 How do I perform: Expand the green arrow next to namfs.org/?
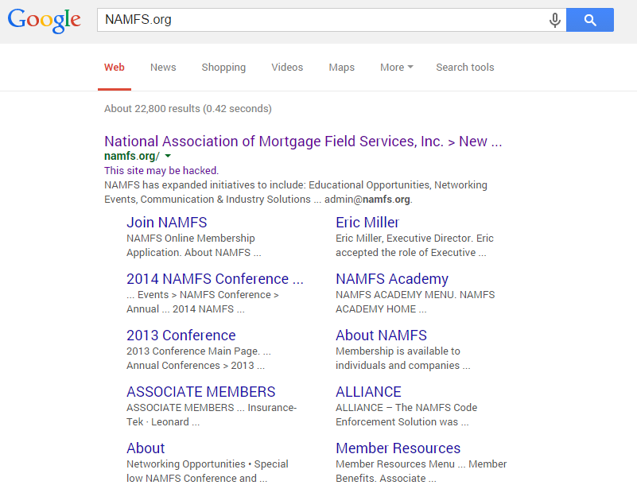168,156
